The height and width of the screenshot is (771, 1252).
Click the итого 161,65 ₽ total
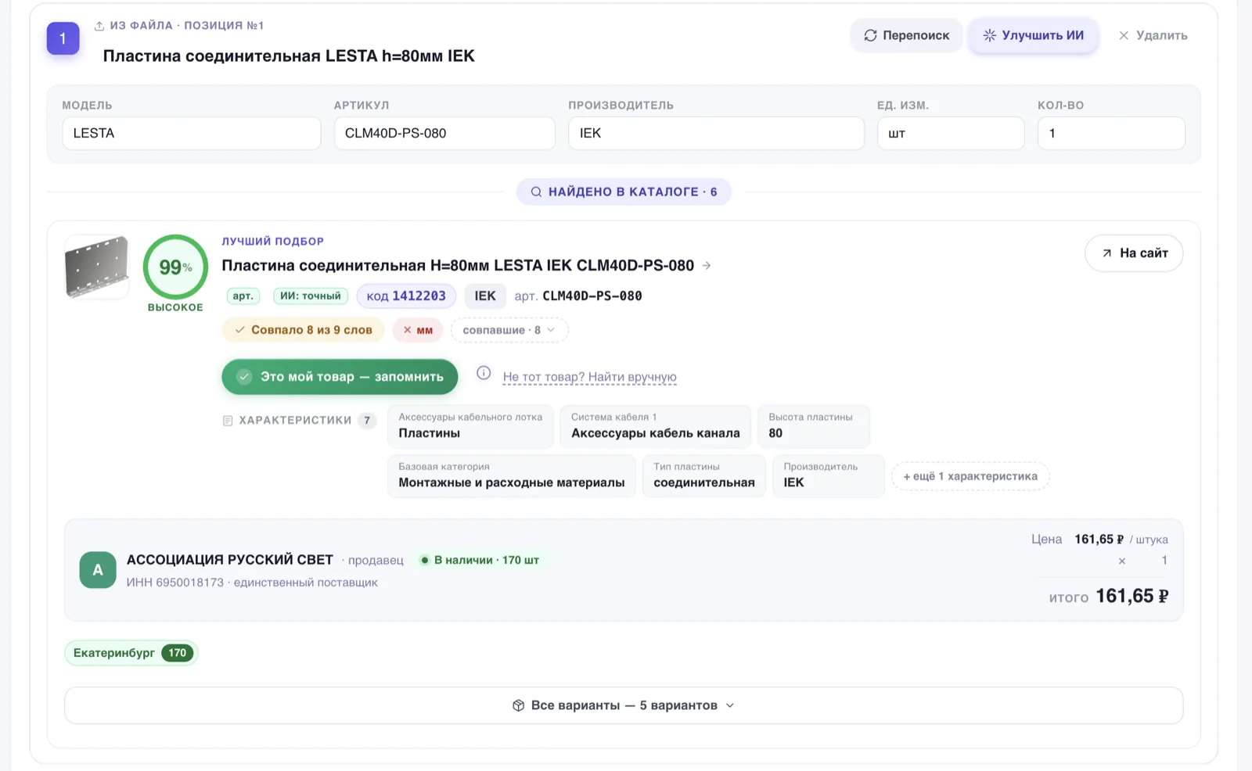(x=1109, y=597)
